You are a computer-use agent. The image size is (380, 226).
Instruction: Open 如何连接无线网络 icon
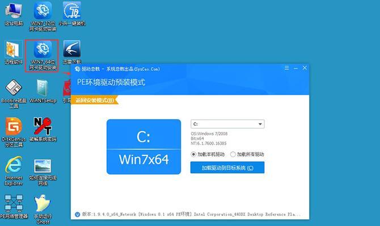pyautogui.click(x=43, y=172)
